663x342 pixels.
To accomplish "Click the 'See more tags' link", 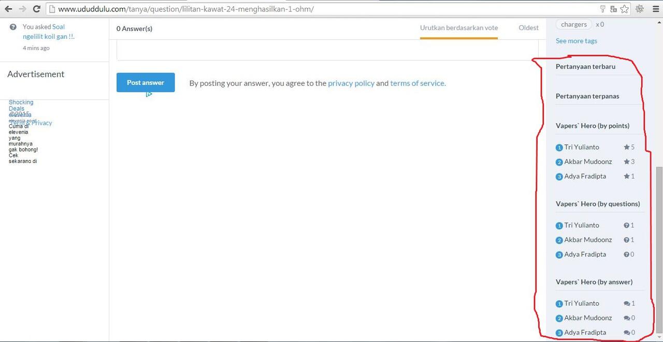I will tap(576, 41).
